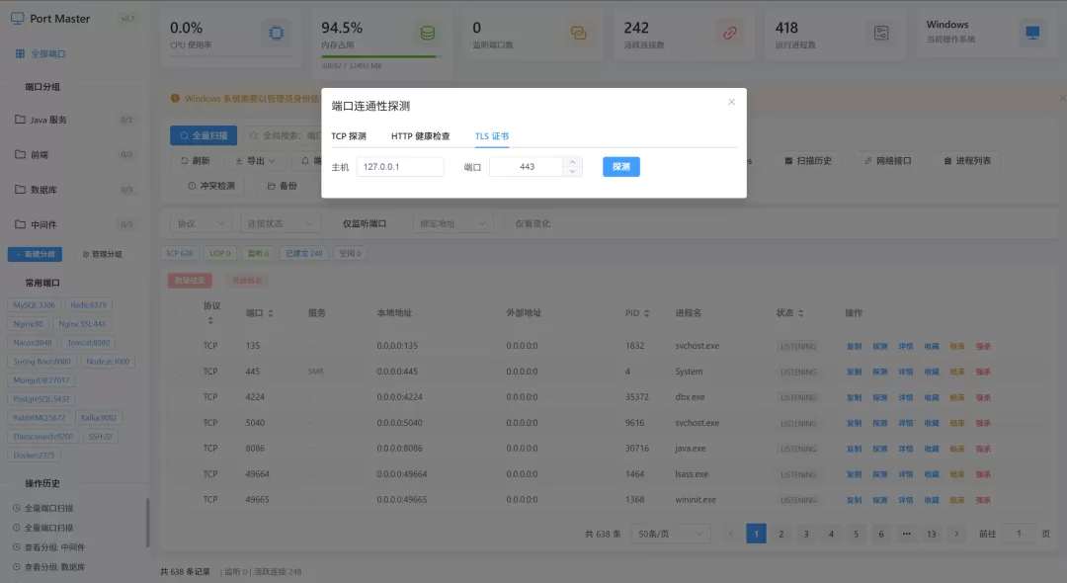Click the folder icon beside 中间件
The image size is (1067, 583).
[21, 223]
